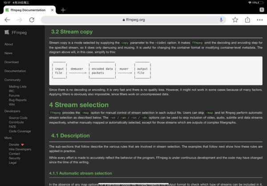Open Source Code link
The image size is (267, 186).
point(18,118)
